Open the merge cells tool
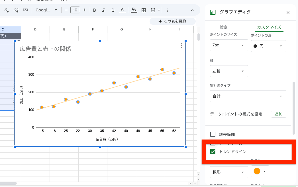The image size is (298, 187). [x=153, y=10]
